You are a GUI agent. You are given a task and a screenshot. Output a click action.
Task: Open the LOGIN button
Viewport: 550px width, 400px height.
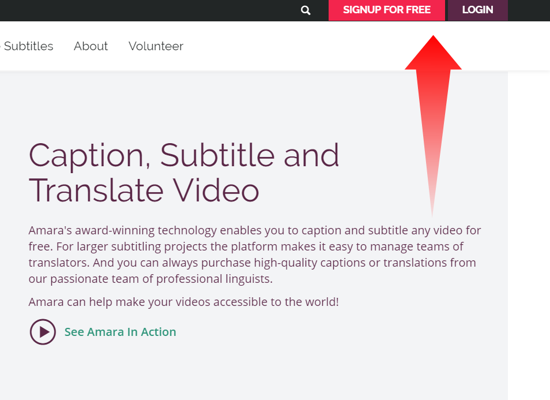click(x=477, y=10)
